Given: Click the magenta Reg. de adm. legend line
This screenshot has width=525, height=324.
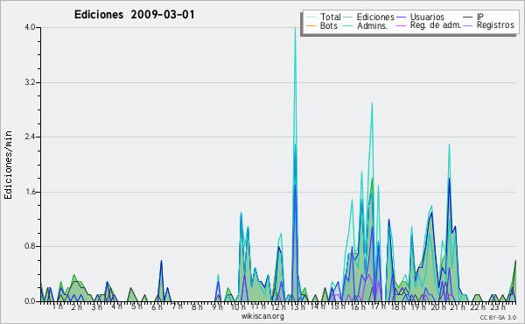Looking at the screenshot, I should tap(401, 25).
